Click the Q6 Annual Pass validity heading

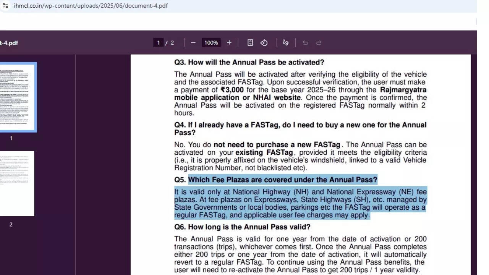[x=242, y=227]
